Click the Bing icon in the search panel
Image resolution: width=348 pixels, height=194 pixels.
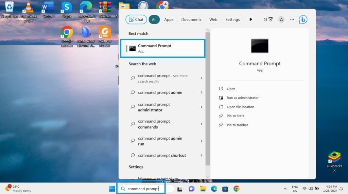pos(303,19)
